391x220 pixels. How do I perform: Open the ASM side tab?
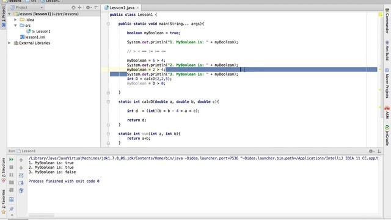(x=387, y=112)
